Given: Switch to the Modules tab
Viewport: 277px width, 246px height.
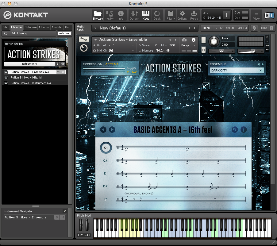Looking at the screenshot, I should click(57, 27).
